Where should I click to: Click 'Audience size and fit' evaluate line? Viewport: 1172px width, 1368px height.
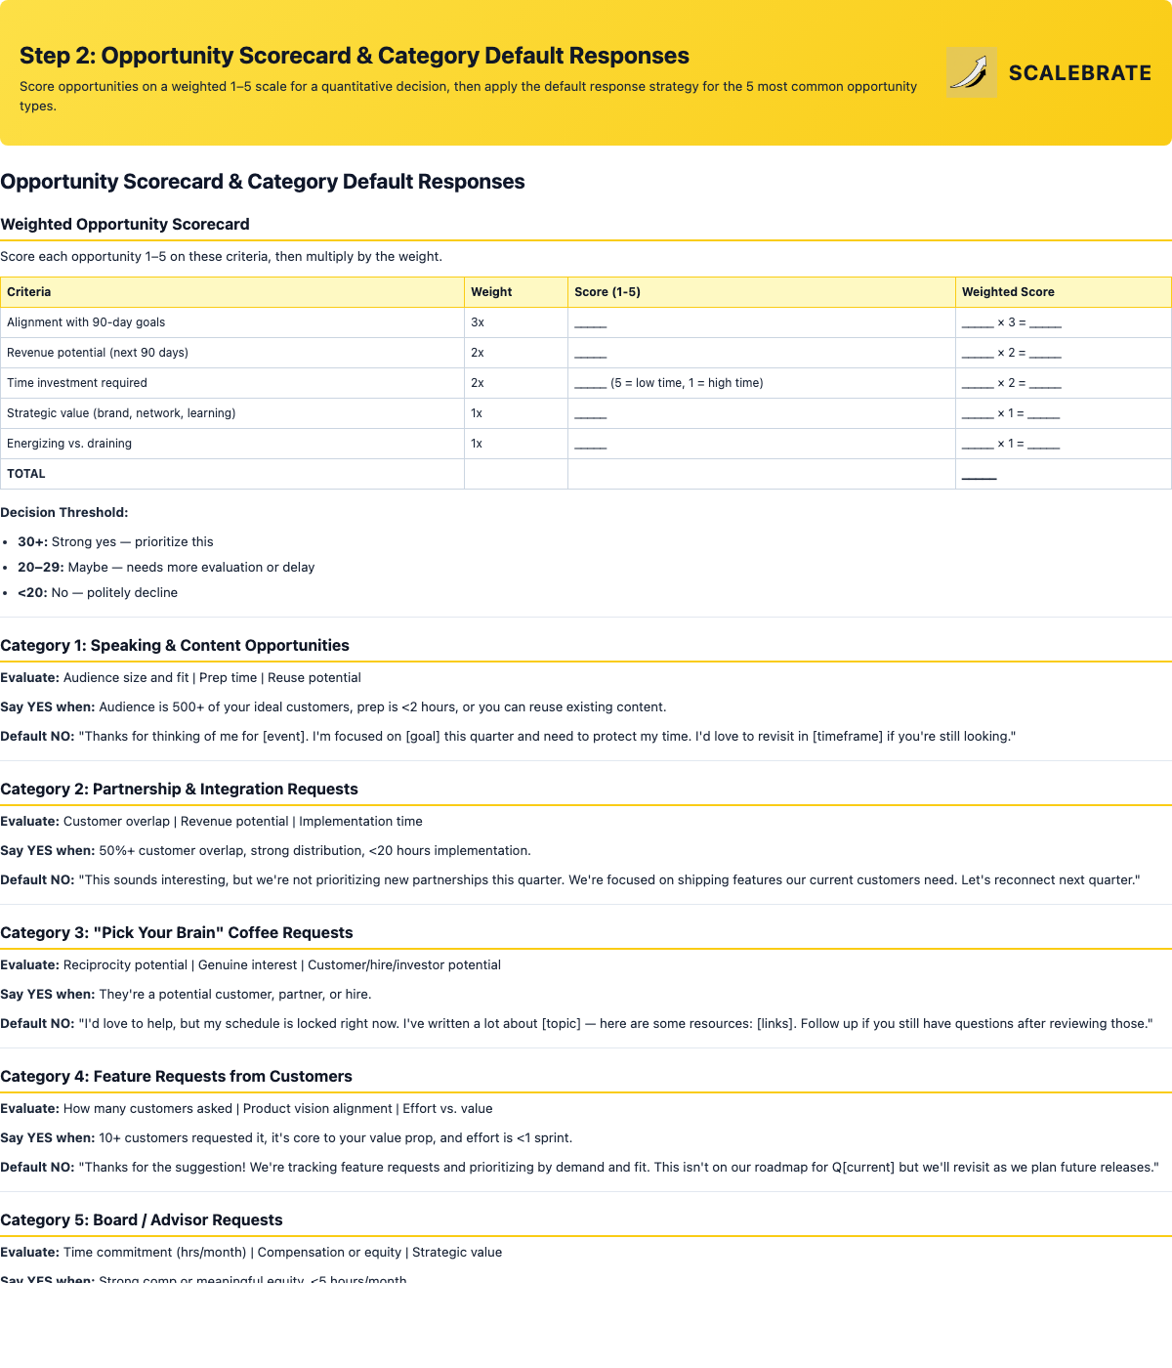point(181,677)
